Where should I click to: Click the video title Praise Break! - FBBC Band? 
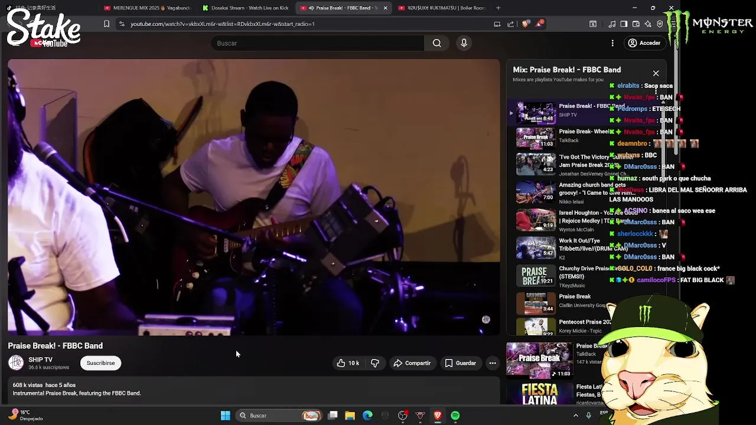[x=56, y=346]
